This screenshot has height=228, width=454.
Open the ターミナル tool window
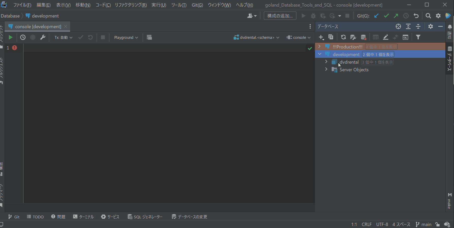(x=83, y=217)
